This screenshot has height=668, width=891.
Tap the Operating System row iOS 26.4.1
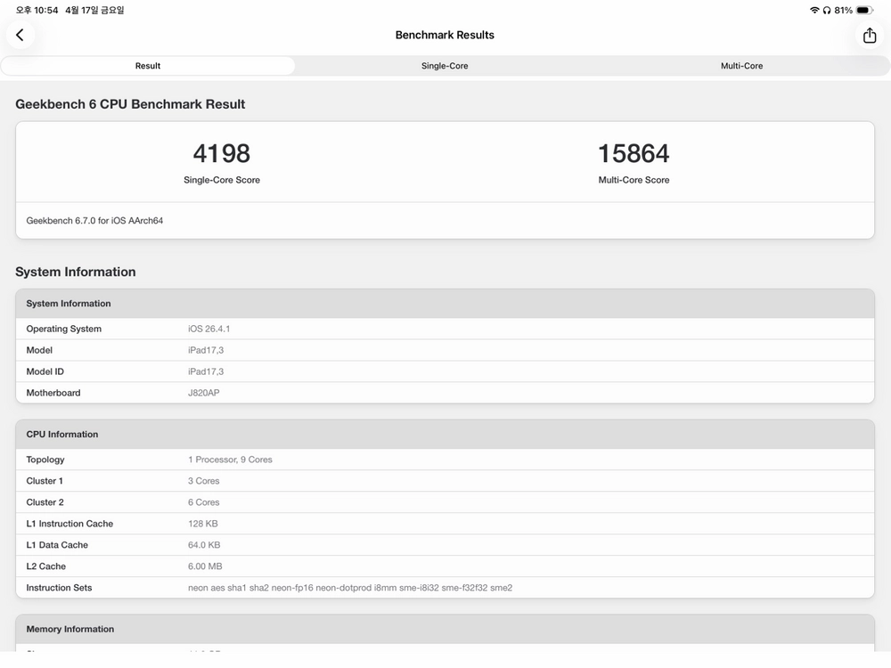(x=445, y=329)
